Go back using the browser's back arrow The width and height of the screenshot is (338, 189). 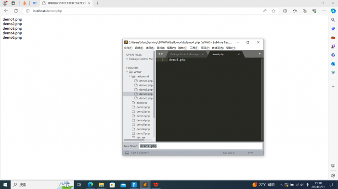point(6,11)
